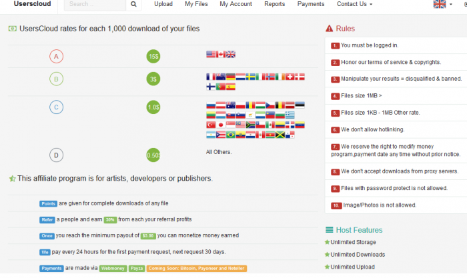Go to Payments
467x278 pixels.
[x=311, y=4]
